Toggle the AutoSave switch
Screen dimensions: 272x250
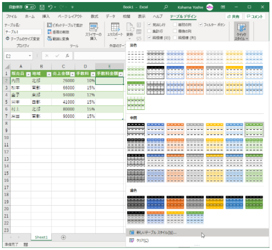tap(30, 7)
